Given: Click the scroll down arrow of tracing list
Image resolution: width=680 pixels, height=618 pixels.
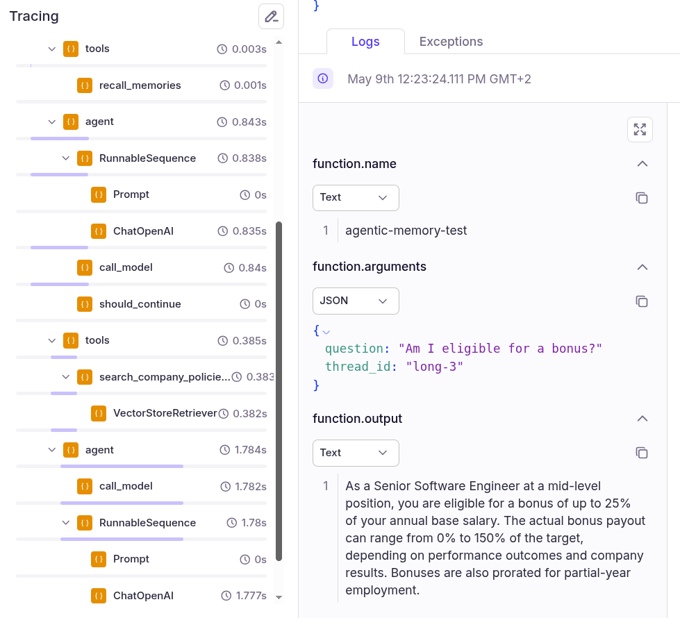Looking at the screenshot, I should click(279, 597).
